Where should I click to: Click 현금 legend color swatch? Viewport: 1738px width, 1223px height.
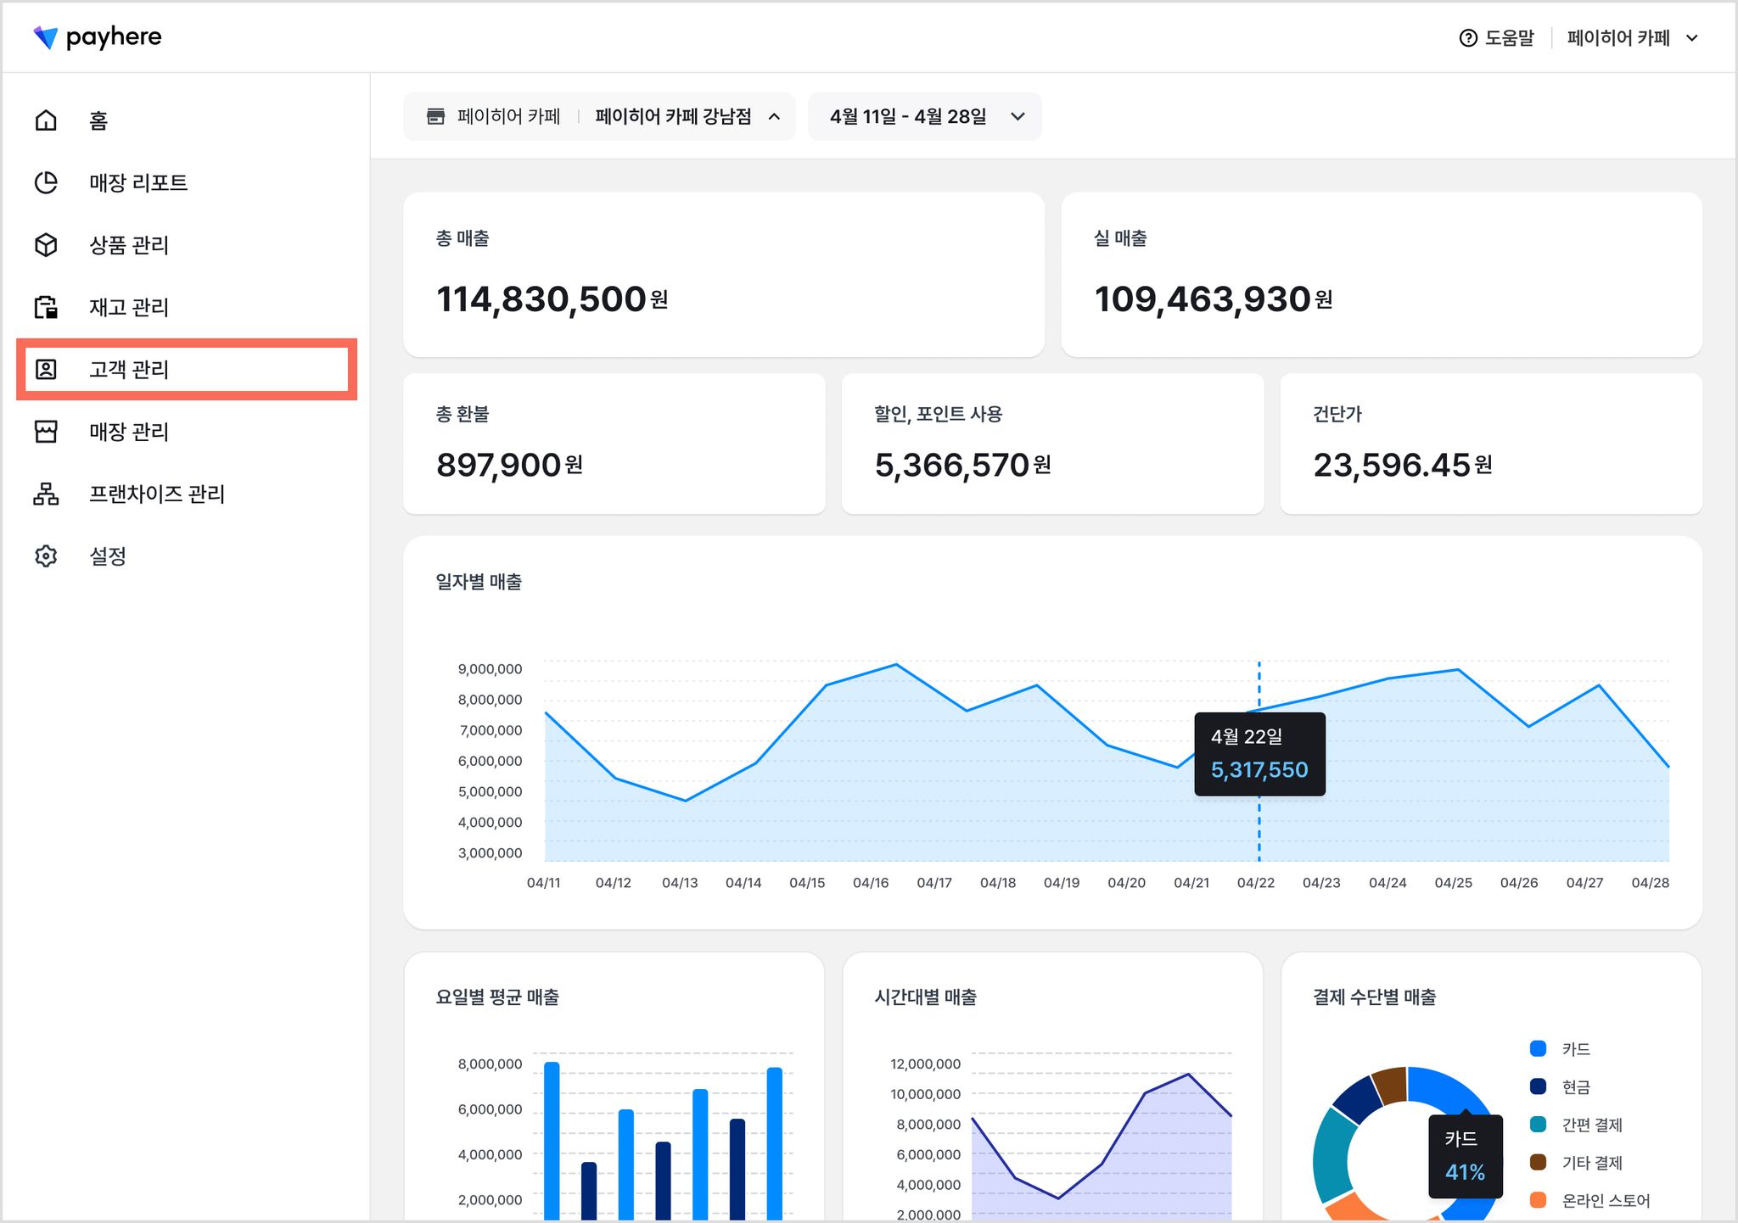click(x=1538, y=1086)
